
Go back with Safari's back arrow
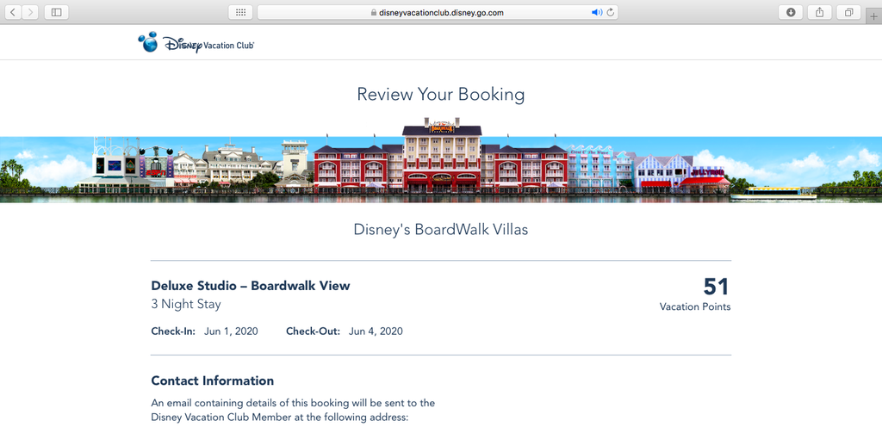coord(13,12)
